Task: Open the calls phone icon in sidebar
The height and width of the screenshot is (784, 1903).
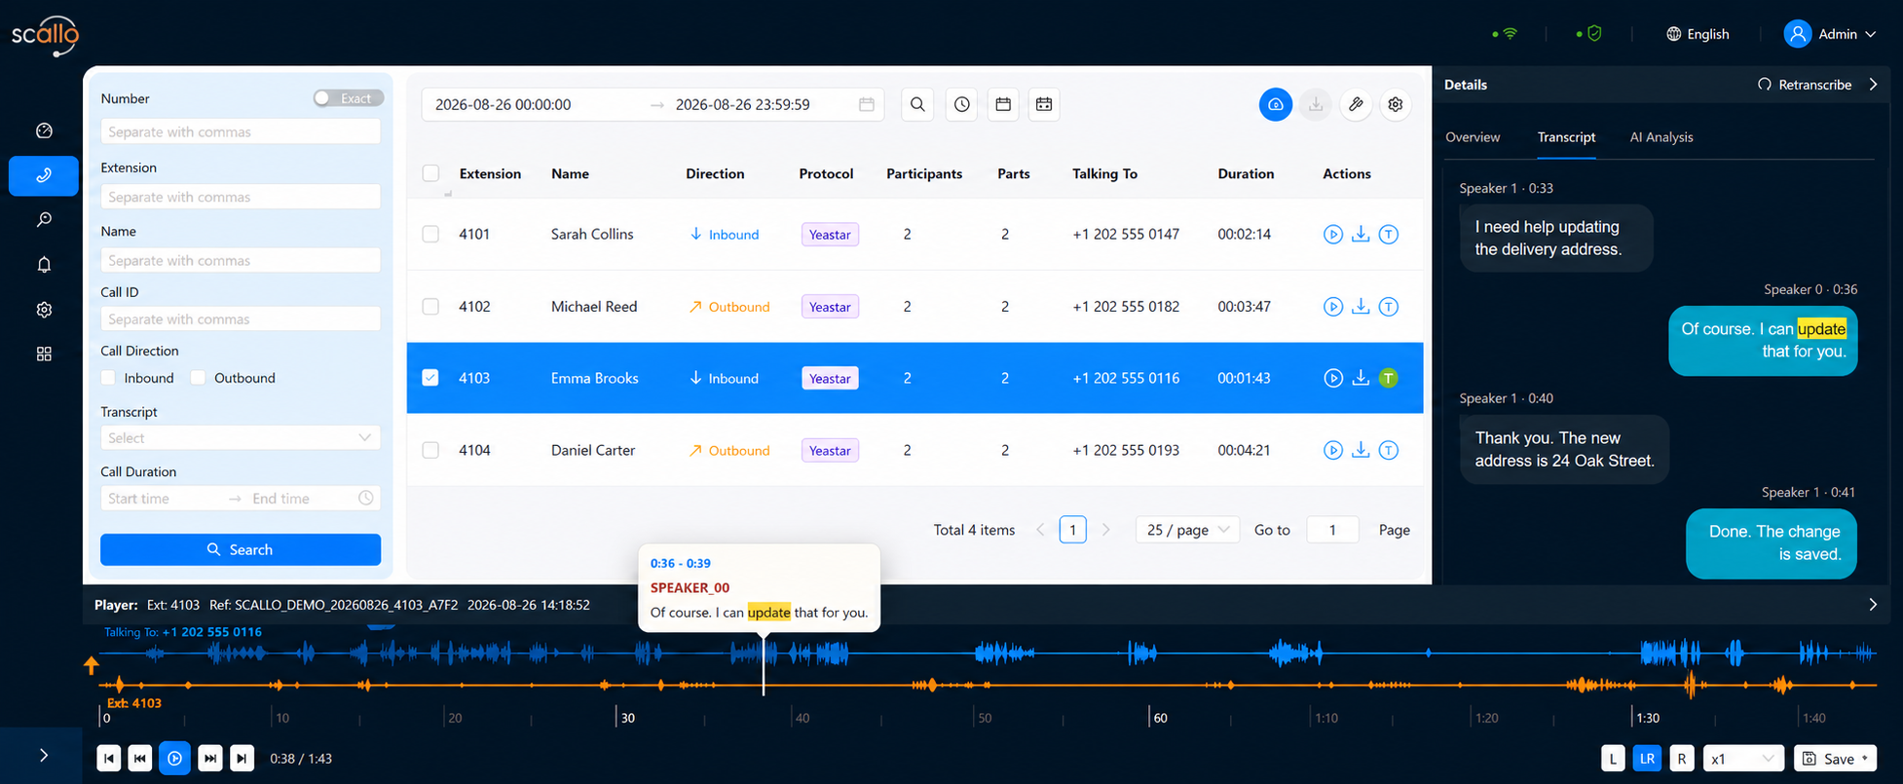Action: 44,175
